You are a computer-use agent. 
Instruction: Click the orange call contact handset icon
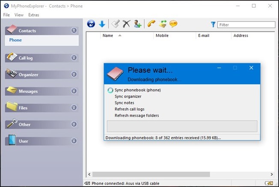pos(151,24)
